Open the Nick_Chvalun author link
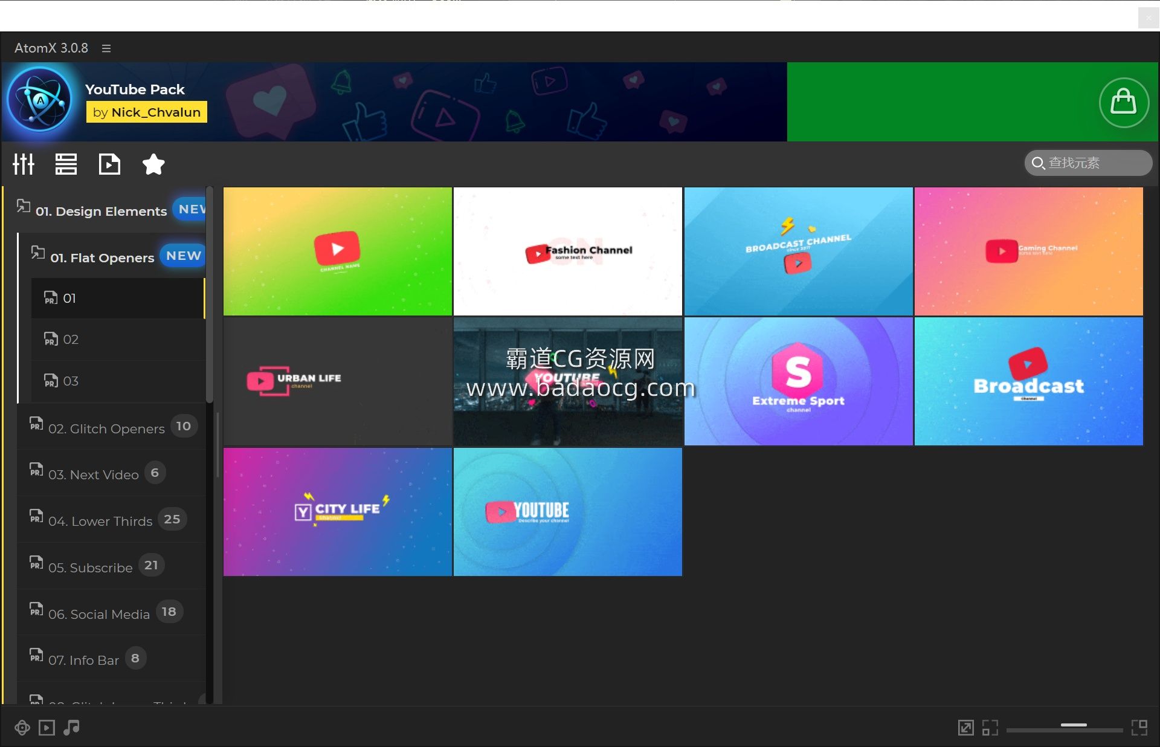Screen dimensions: 1160x747 coord(147,112)
